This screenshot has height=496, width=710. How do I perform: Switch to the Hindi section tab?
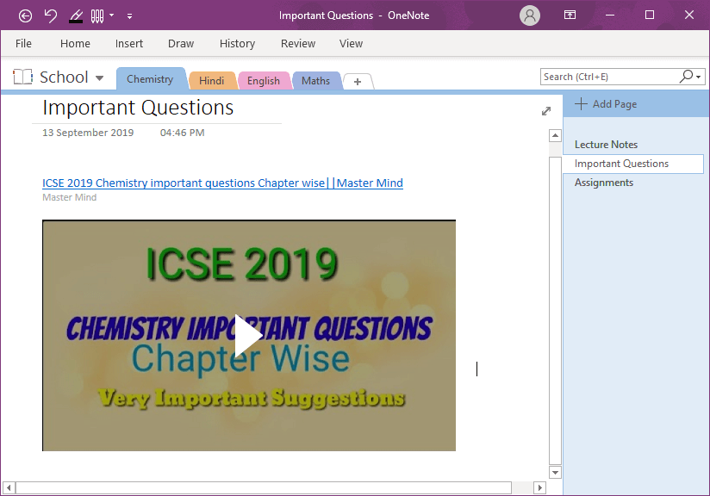coord(211,81)
